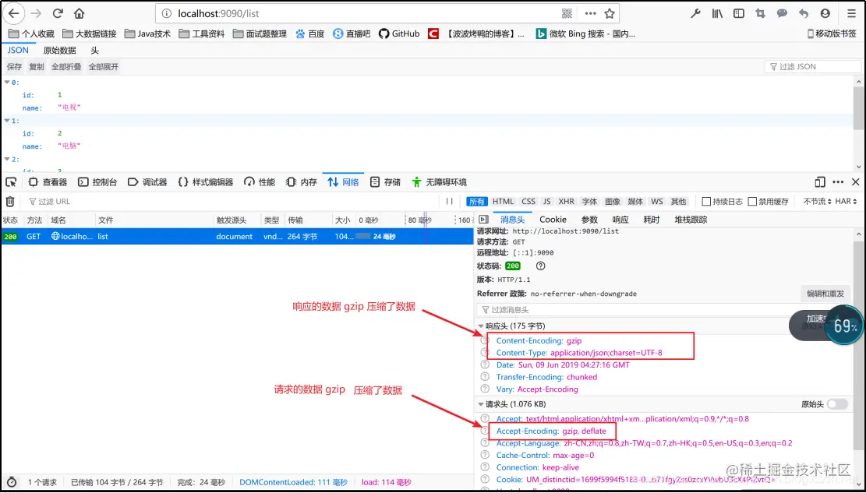Toggle the 原始头 switch for request headers

[x=836, y=404]
